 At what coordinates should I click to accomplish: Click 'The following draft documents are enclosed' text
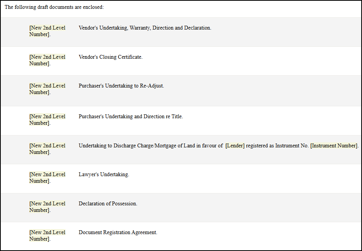54,7
